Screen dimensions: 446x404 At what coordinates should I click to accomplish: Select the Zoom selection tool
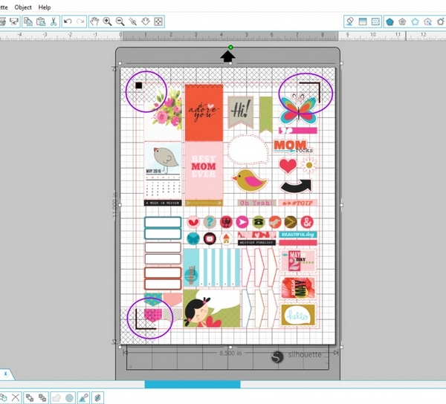pyautogui.click(x=132, y=22)
